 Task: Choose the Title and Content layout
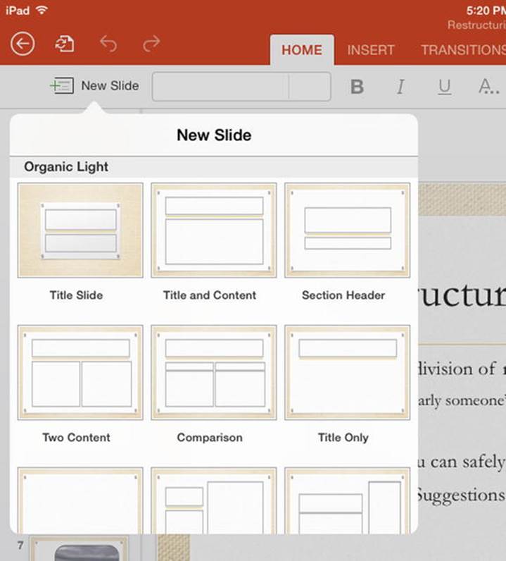pyautogui.click(x=214, y=230)
